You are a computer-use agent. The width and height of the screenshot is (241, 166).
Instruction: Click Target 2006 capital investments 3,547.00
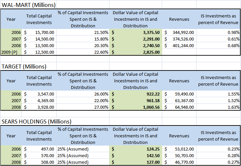click(x=39, y=94)
